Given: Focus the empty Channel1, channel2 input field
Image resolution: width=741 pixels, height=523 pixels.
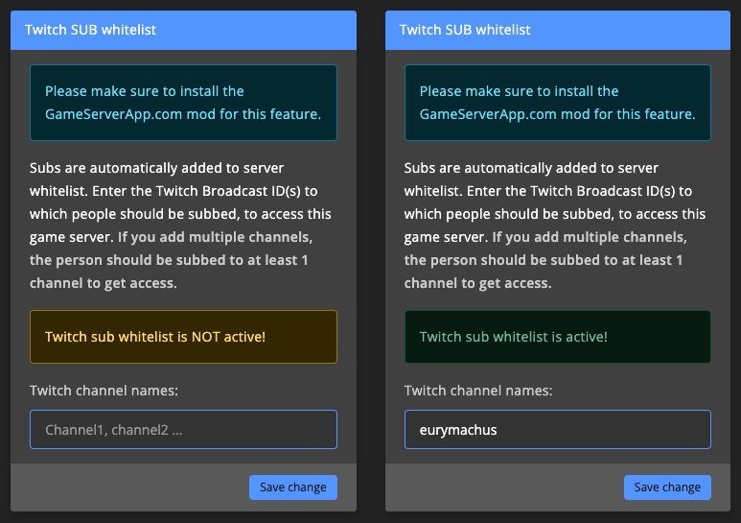Looking at the screenshot, I should 183,429.
